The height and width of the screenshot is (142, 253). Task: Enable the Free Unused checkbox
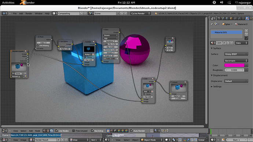tap(74, 131)
